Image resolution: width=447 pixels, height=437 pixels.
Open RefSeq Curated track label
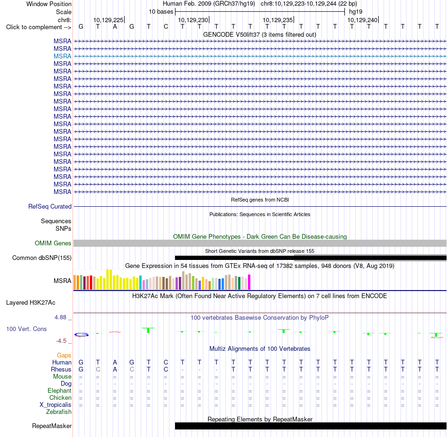[49, 206]
